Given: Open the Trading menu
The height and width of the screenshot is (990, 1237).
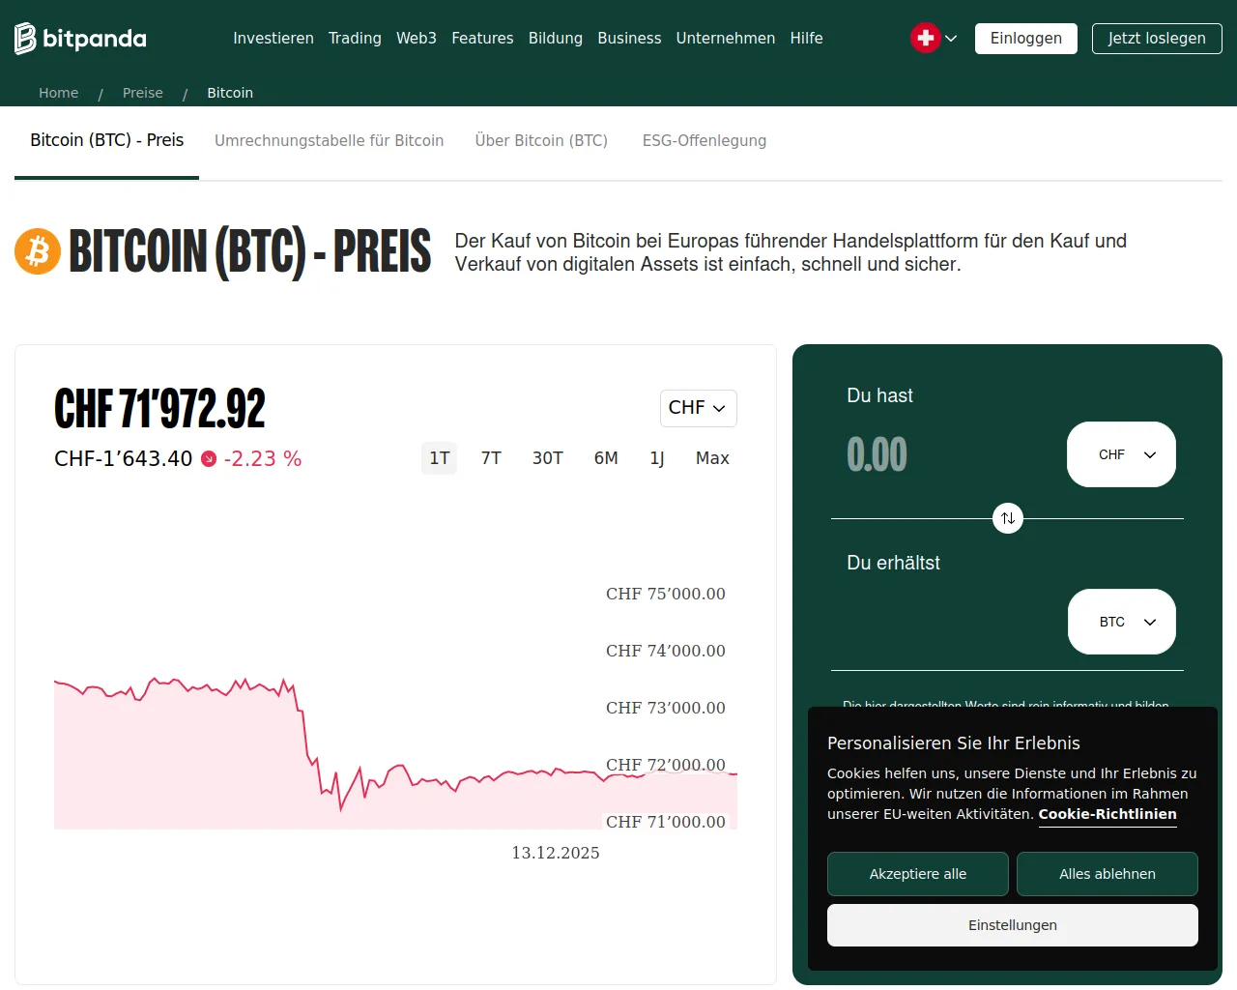Looking at the screenshot, I should point(355,38).
